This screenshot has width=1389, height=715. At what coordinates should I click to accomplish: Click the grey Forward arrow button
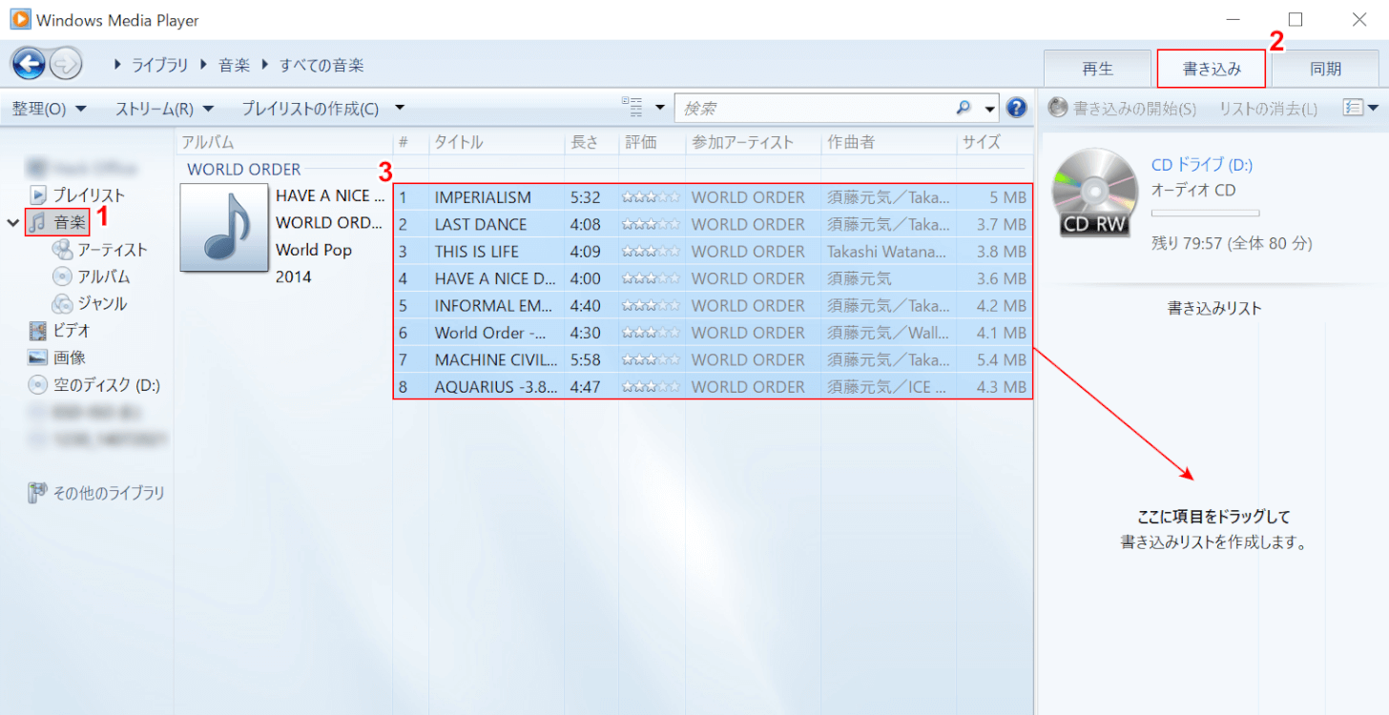[66, 65]
